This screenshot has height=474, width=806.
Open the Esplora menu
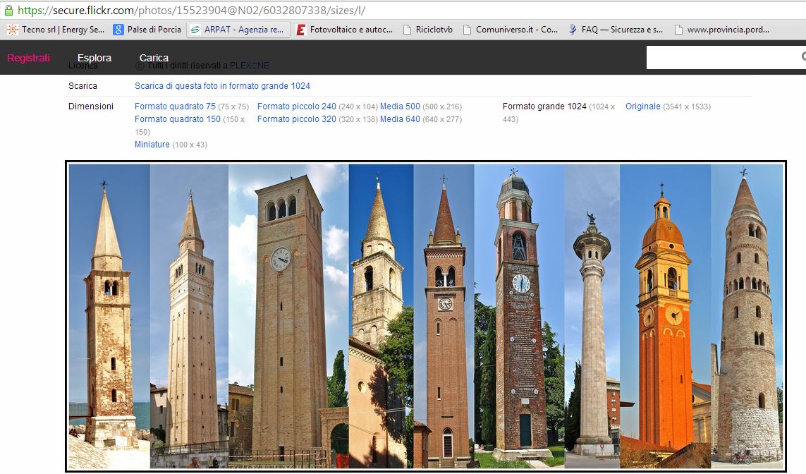pos(94,58)
